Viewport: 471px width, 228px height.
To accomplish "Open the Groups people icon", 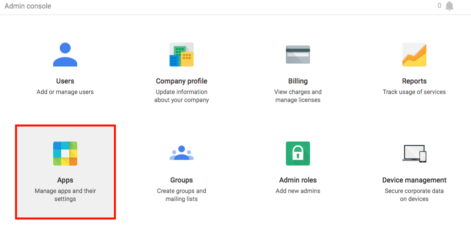I will pos(182,153).
